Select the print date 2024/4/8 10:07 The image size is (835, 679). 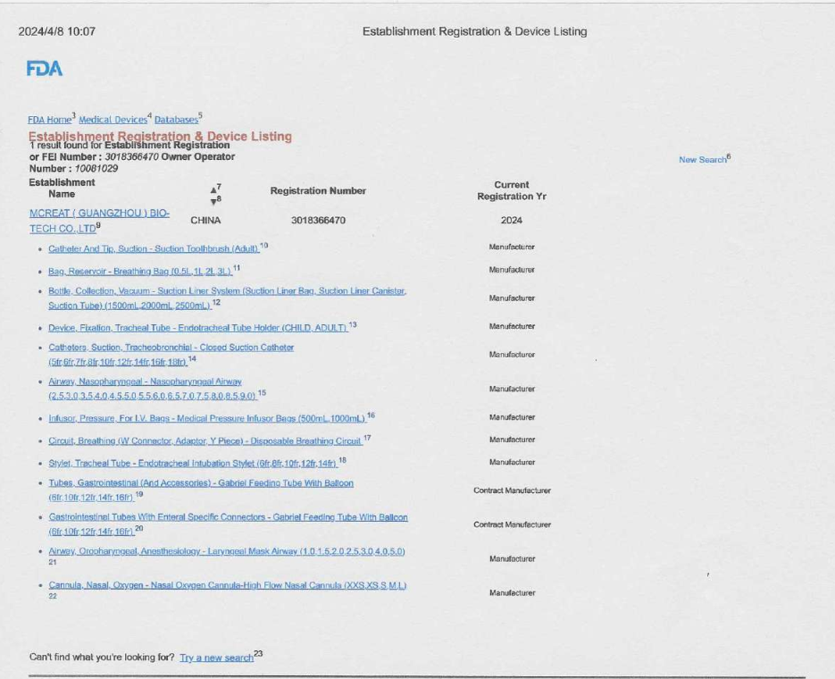pyautogui.click(x=57, y=31)
